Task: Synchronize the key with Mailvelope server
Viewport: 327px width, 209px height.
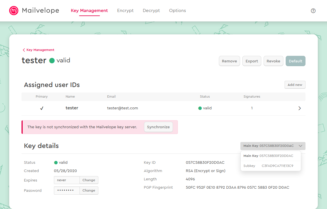Action: pos(158,127)
